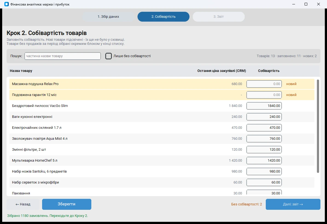327x224 pixels.
Task: Click product name 'Бездротовий пилосос VacGo Slim'
Action: [40, 106]
